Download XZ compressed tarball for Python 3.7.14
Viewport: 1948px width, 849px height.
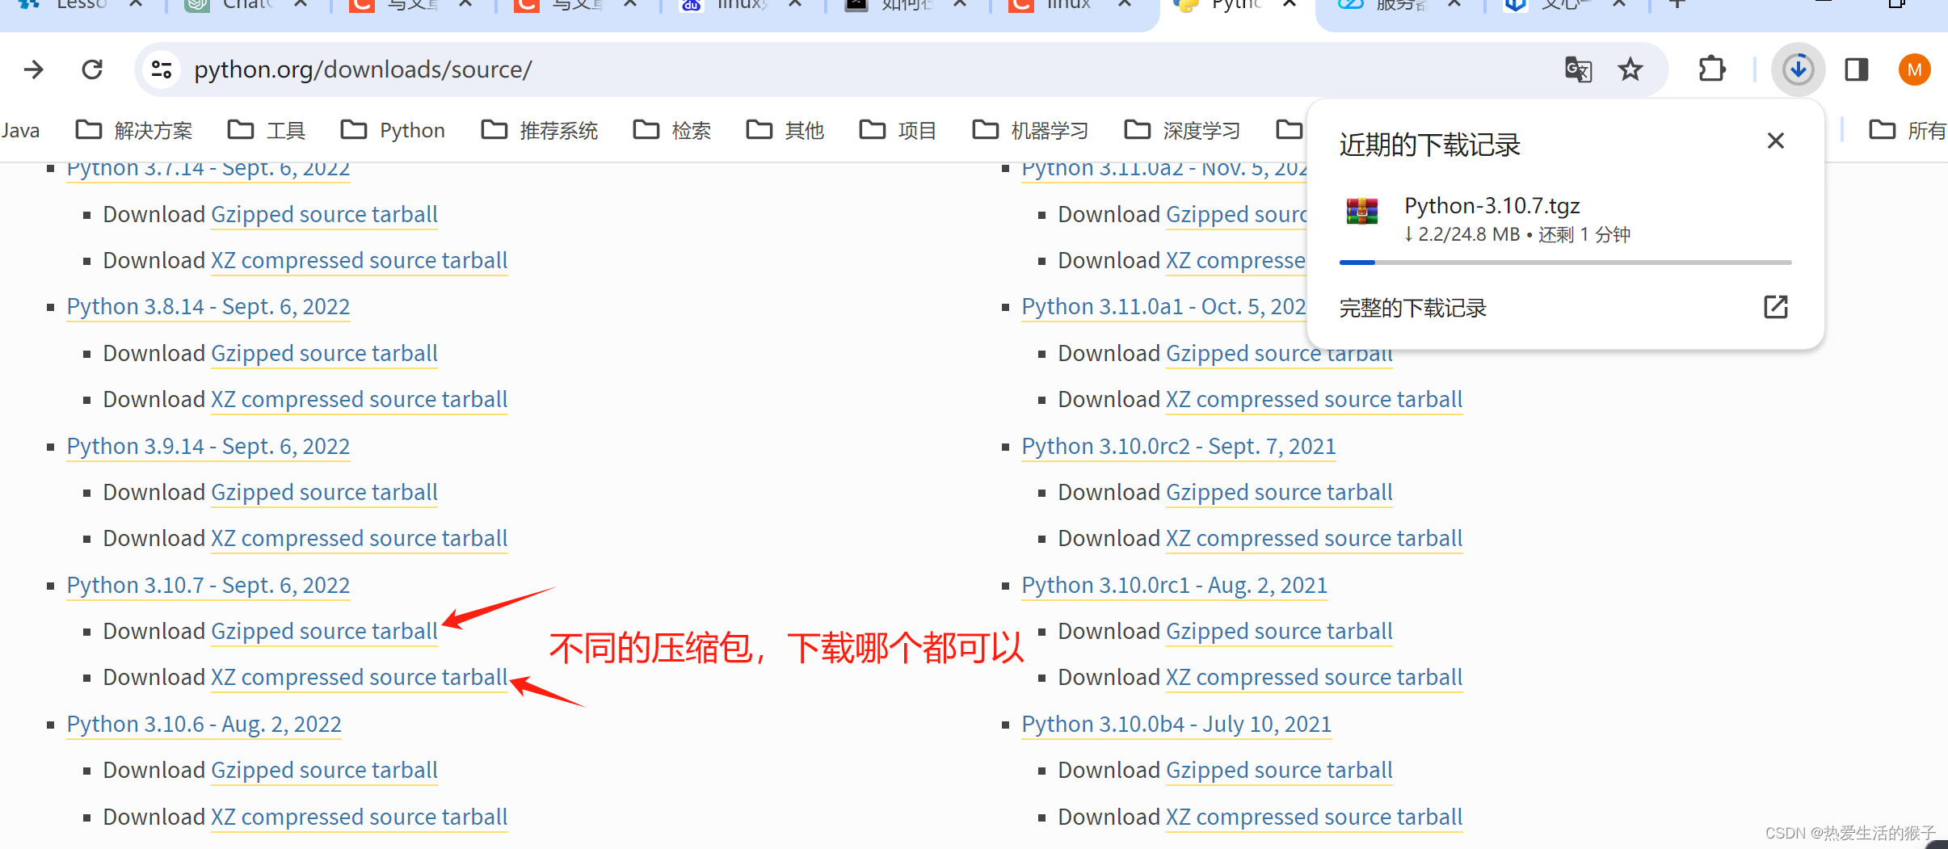coord(360,260)
